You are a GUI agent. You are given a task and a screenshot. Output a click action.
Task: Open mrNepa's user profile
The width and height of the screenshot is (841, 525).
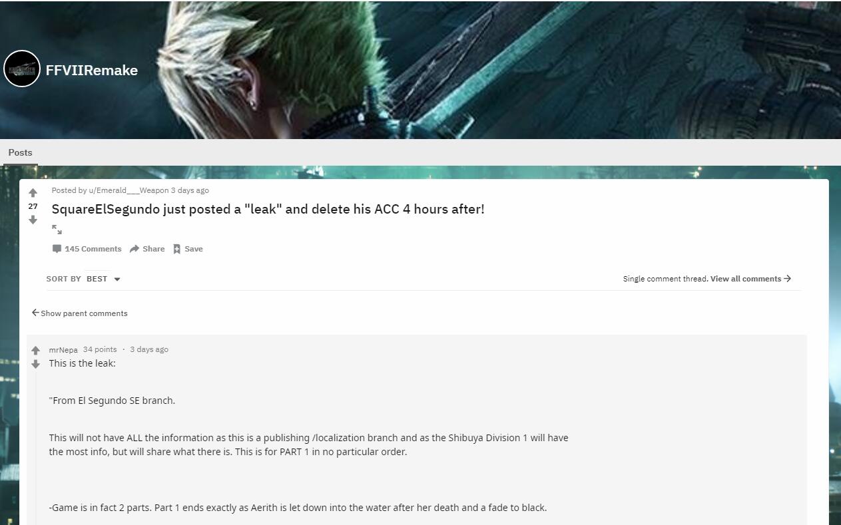pos(63,350)
